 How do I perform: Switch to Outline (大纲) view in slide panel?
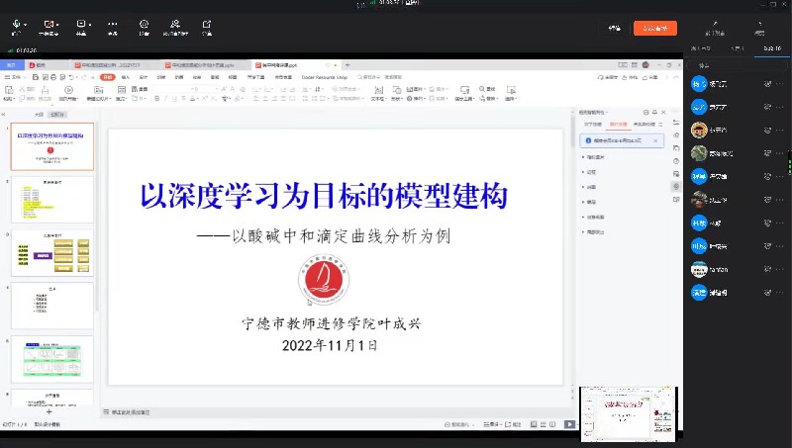pos(39,115)
